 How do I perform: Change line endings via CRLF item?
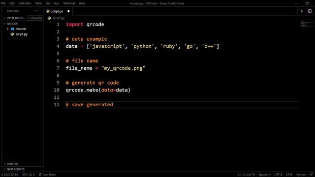(x=289, y=175)
